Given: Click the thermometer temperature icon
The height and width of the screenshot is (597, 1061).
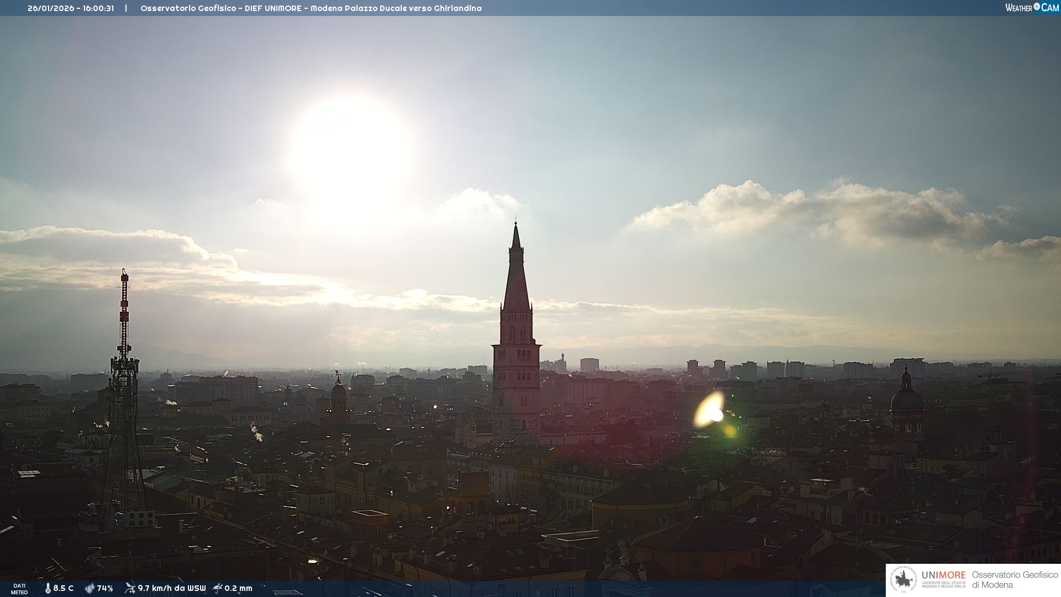Looking at the screenshot, I should (48, 588).
